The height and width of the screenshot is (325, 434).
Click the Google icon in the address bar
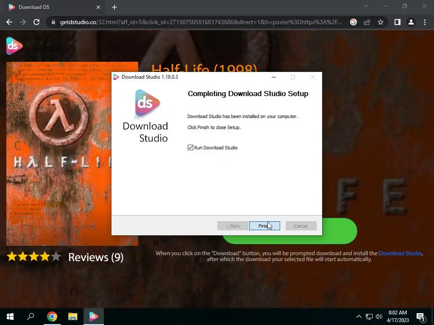tap(353, 22)
